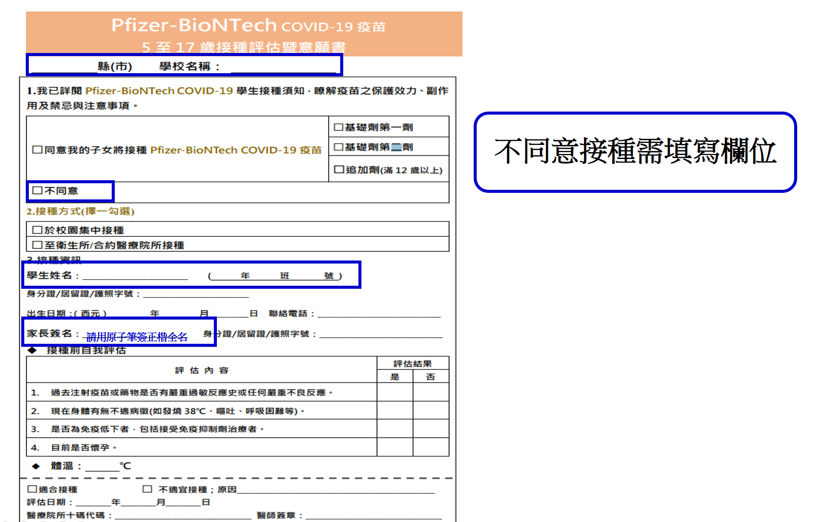Screen dimensions: 826x522
Task: Click the 醫療院所十碼代碼 line
Action: tap(183, 515)
